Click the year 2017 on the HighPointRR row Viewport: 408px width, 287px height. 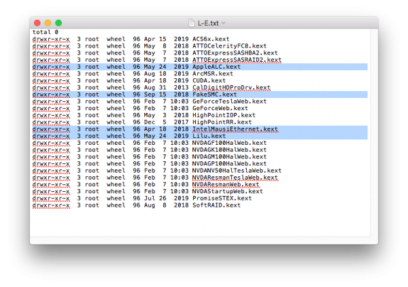coord(181,122)
